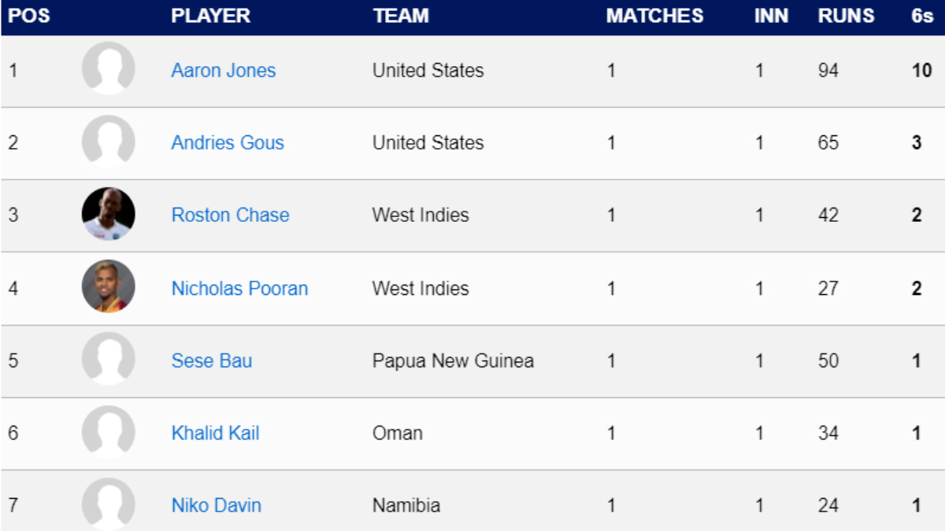Click the MATCHES column header

tap(654, 16)
